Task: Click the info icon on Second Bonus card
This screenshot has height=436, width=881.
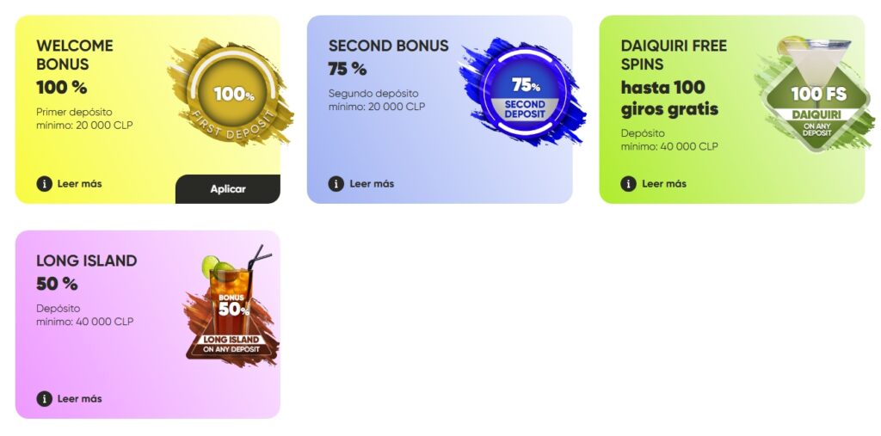Action: click(x=336, y=184)
